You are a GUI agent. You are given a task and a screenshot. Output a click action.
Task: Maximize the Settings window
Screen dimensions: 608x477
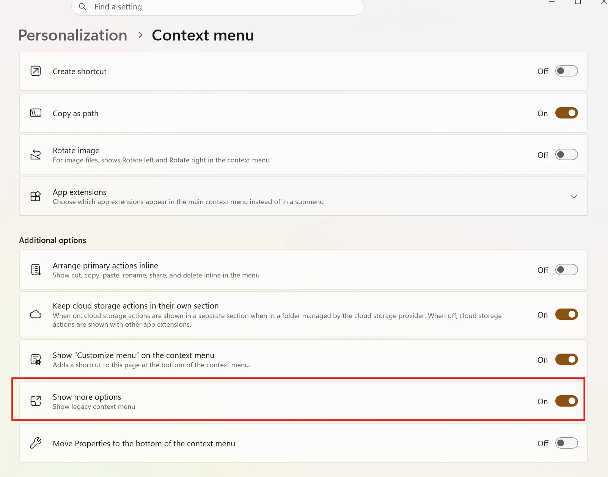[x=578, y=2]
